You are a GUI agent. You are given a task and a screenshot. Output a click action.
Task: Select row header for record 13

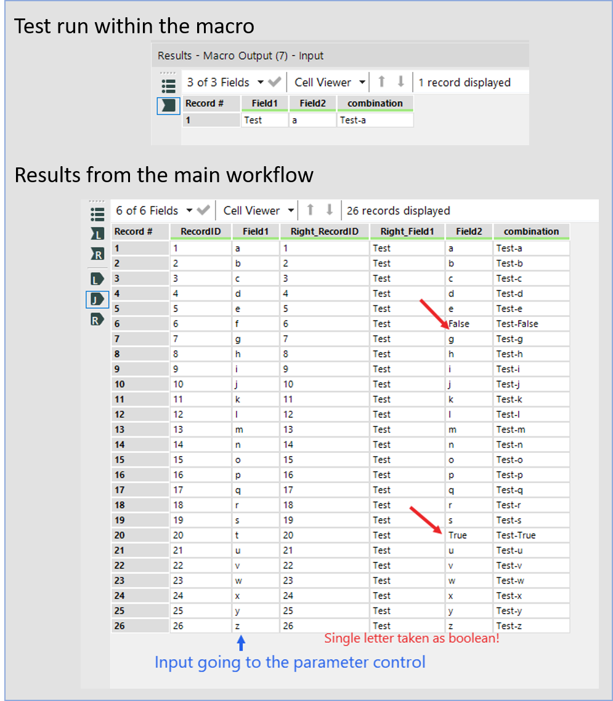(x=140, y=430)
